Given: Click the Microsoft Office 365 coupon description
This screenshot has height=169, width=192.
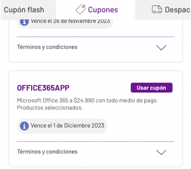Looking at the screenshot, I should [x=88, y=104].
